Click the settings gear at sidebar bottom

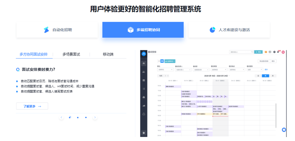pyautogui.click(x=144, y=133)
